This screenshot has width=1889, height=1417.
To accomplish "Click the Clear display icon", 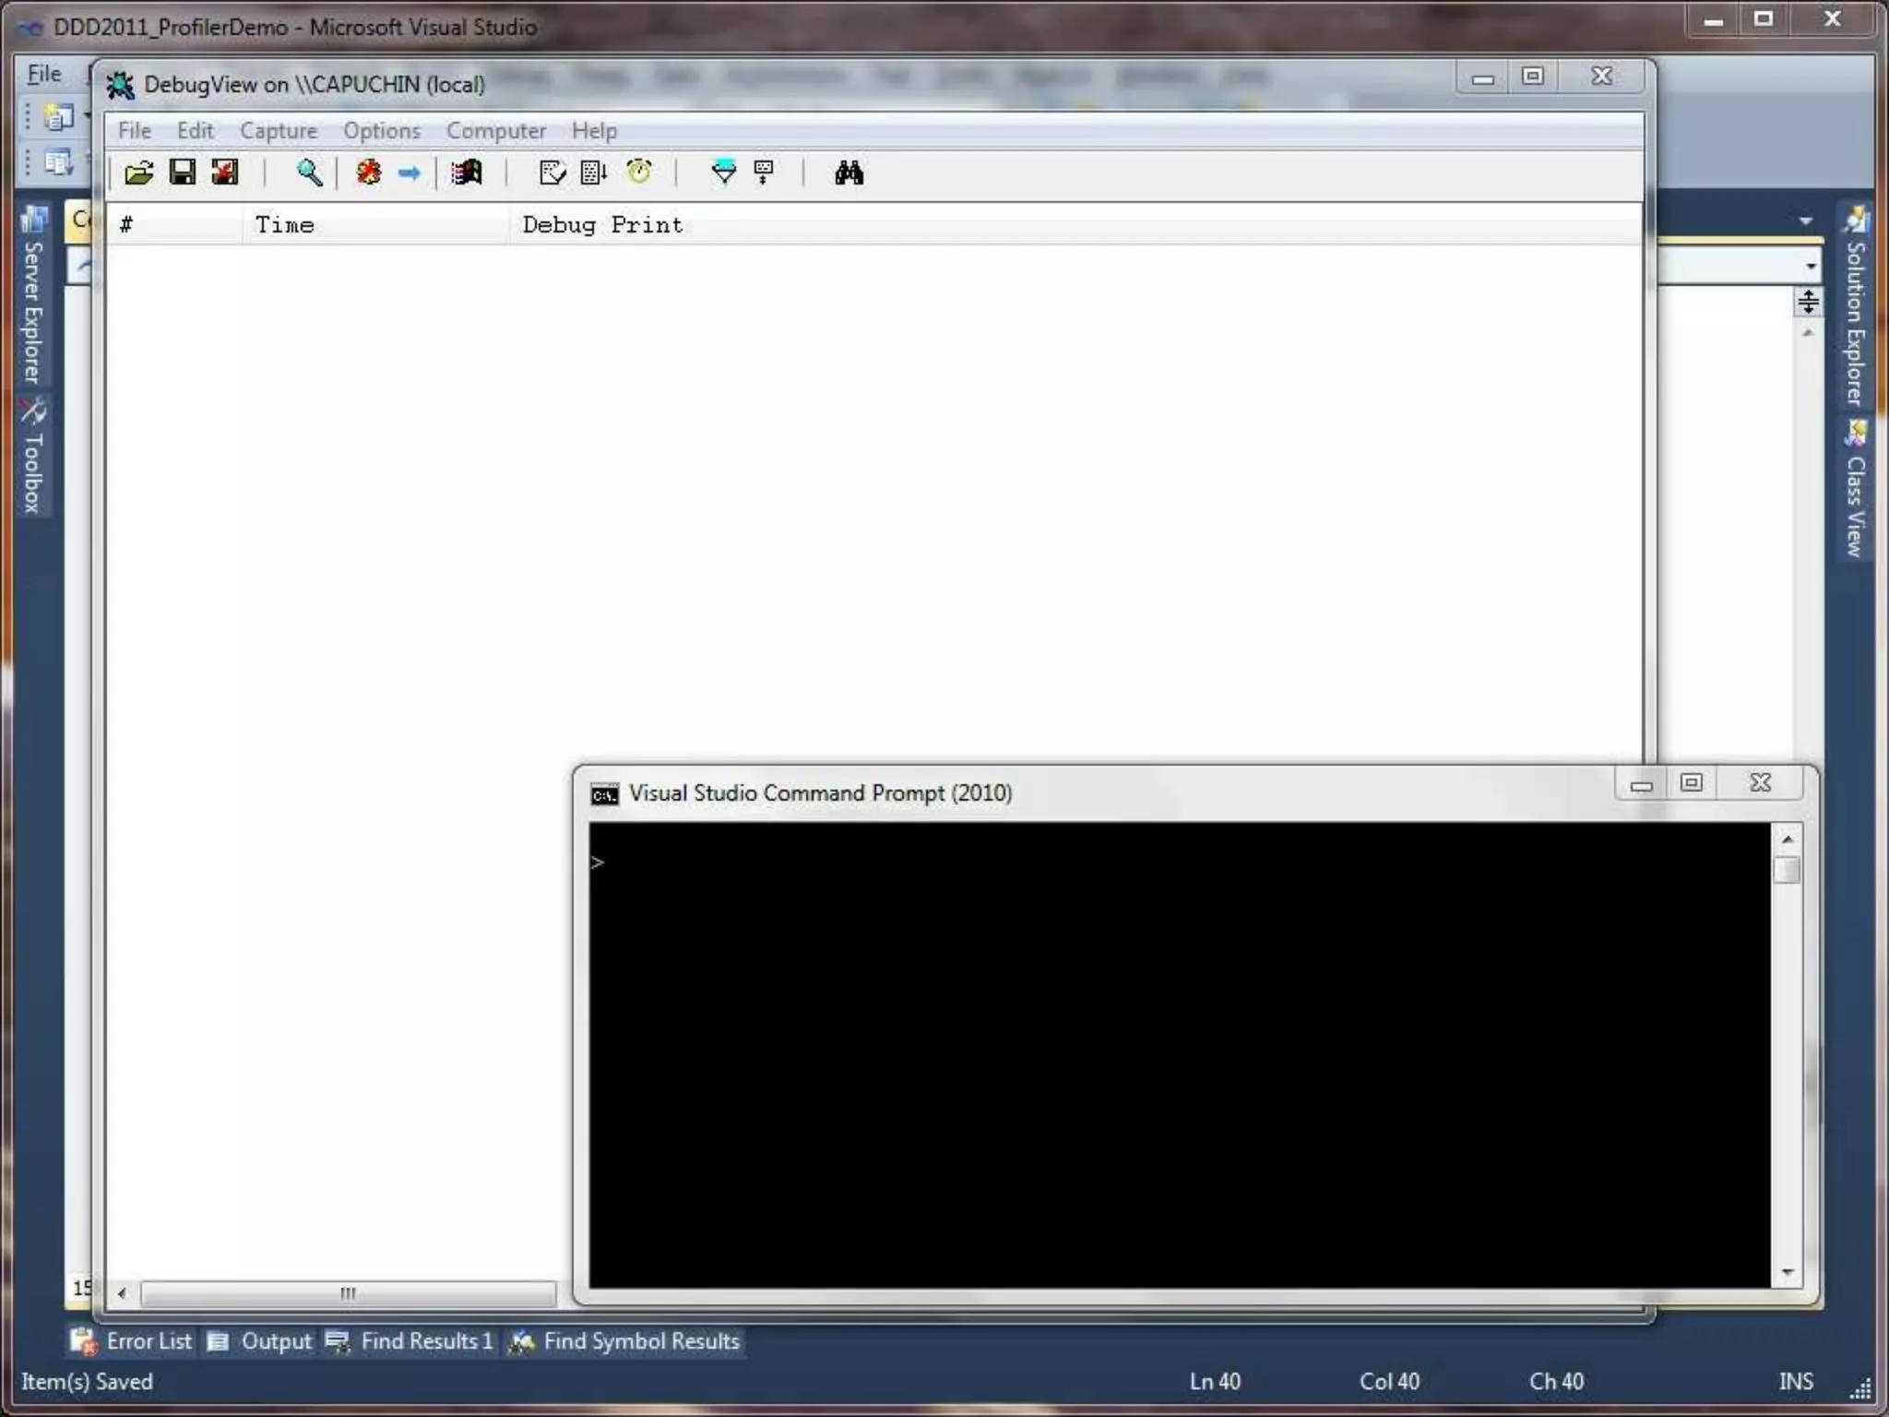I will point(552,173).
